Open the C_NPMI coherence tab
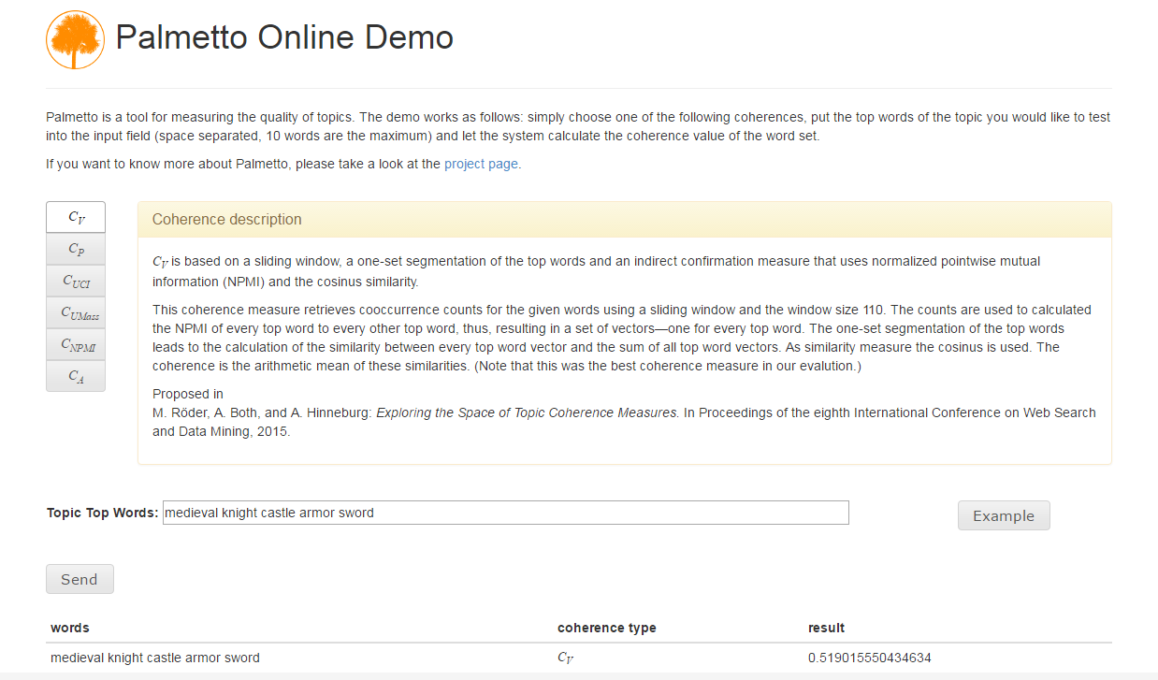Image resolution: width=1158 pixels, height=680 pixels. 76,344
